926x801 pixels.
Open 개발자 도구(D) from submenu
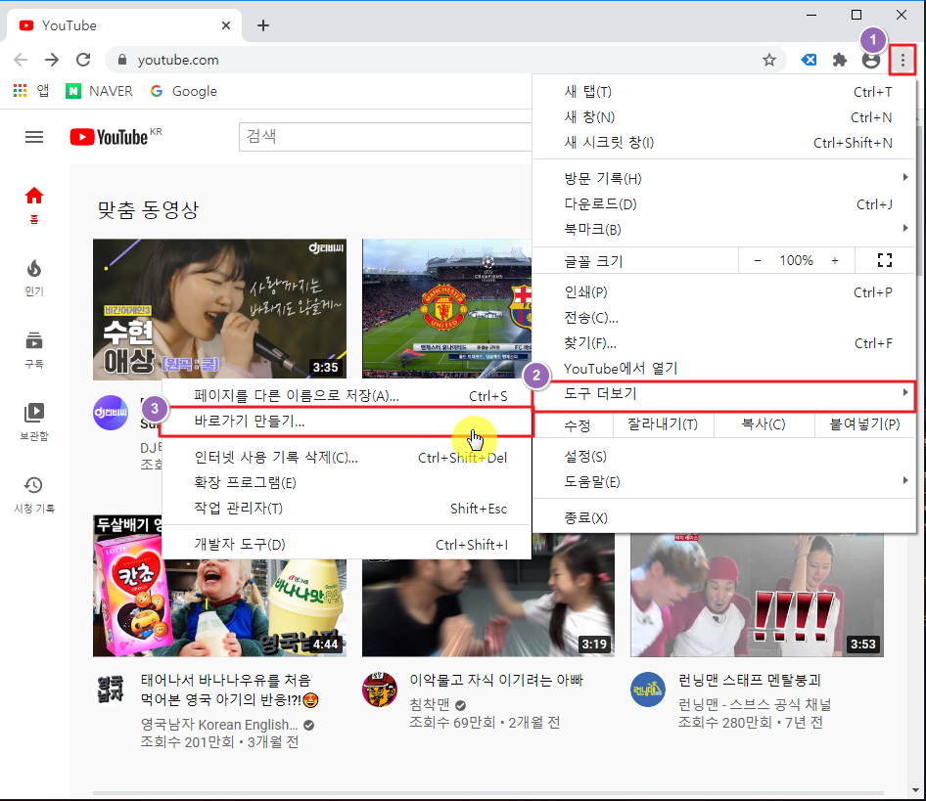tap(347, 544)
